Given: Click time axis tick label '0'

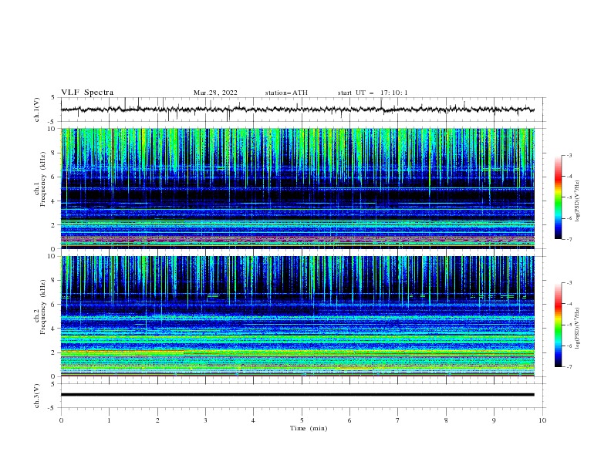Looking at the screenshot, I should [61, 420].
